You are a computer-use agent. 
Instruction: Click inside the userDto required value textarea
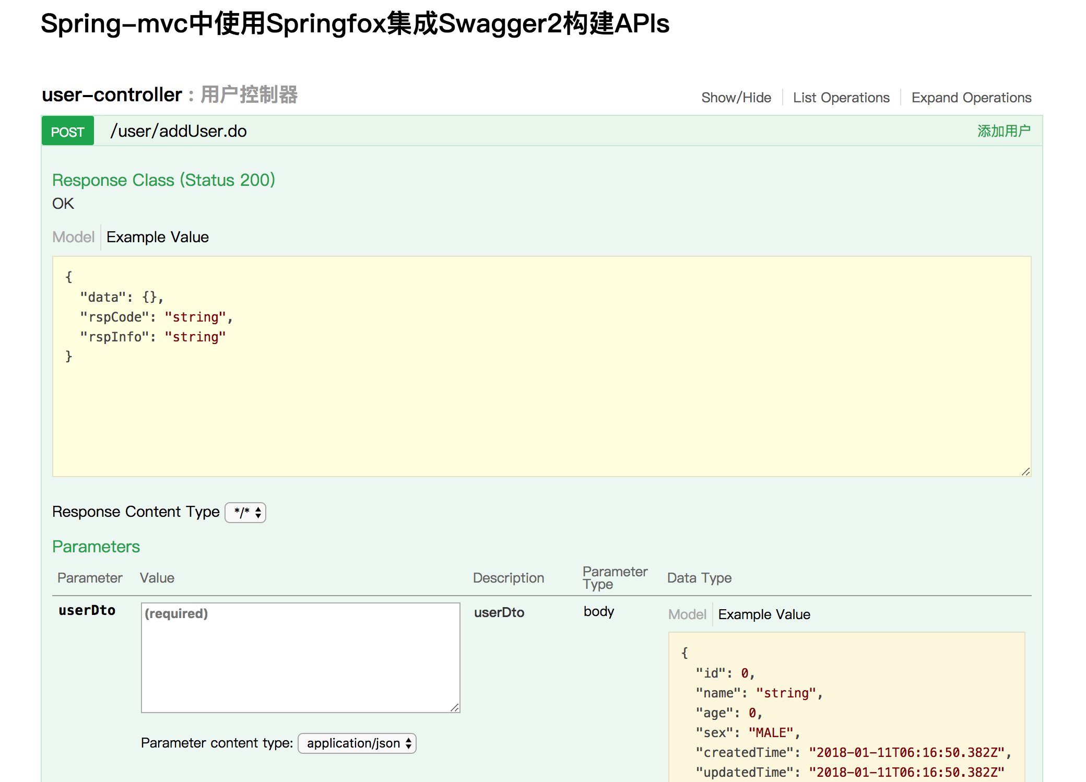(301, 658)
